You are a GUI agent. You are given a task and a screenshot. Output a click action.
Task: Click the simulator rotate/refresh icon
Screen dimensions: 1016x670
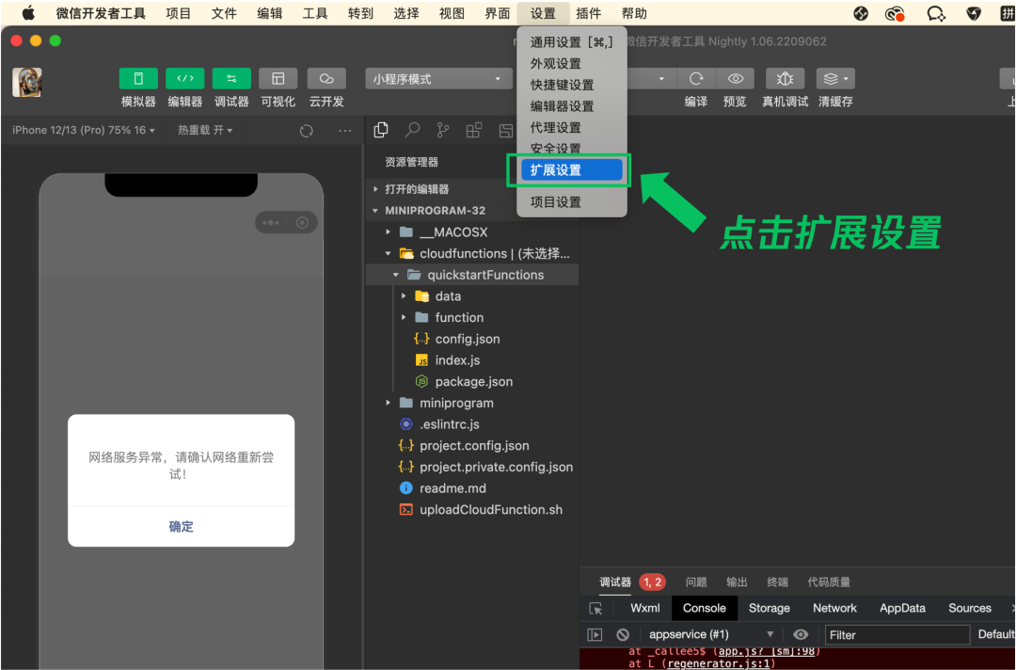[307, 131]
